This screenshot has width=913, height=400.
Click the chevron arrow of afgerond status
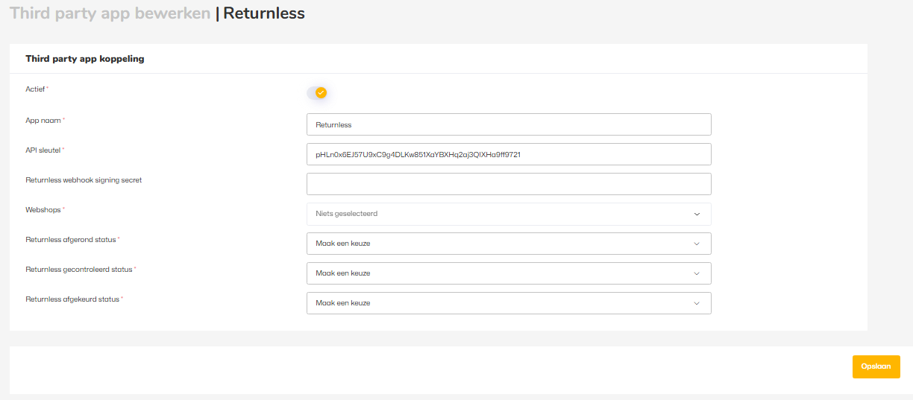(x=697, y=244)
